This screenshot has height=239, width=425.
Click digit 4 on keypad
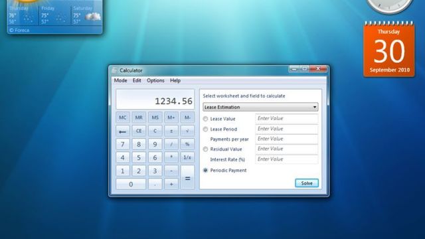(122, 157)
